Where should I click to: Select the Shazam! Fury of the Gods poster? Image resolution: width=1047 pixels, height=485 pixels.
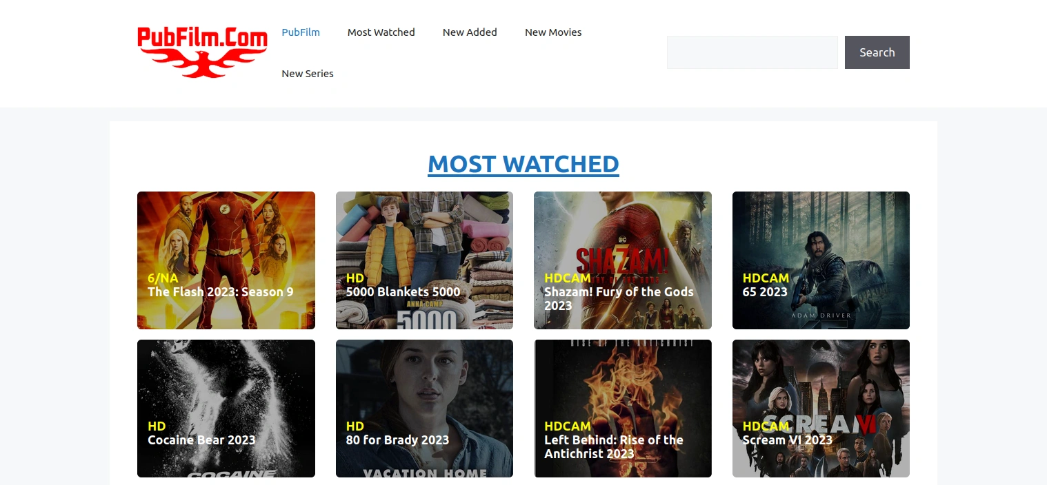tap(622, 234)
